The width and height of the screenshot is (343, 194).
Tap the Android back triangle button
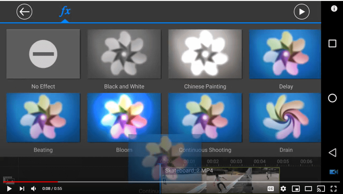[332, 152]
